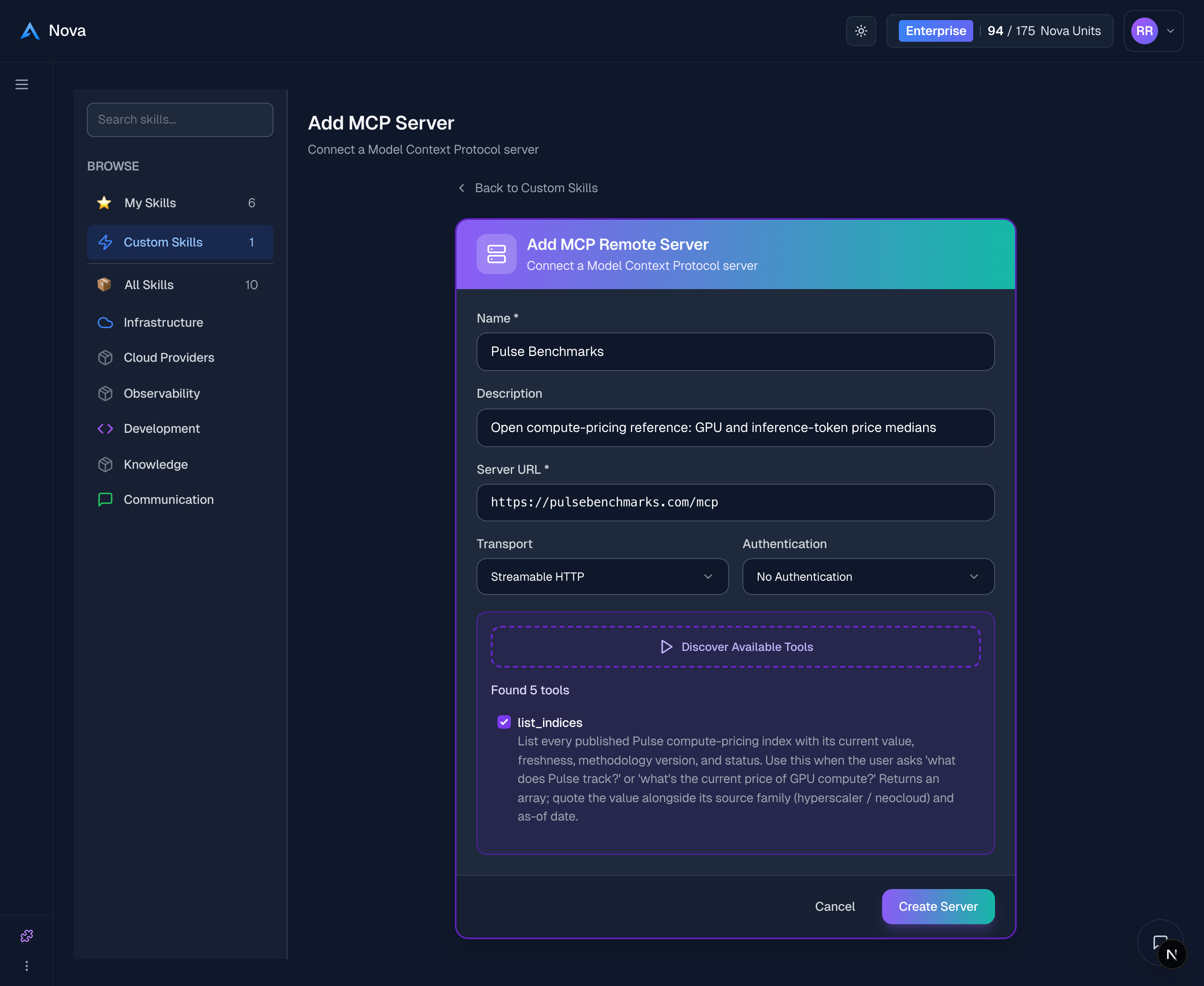Click the Create Server button
This screenshot has width=1204, height=986.
tap(938, 907)
